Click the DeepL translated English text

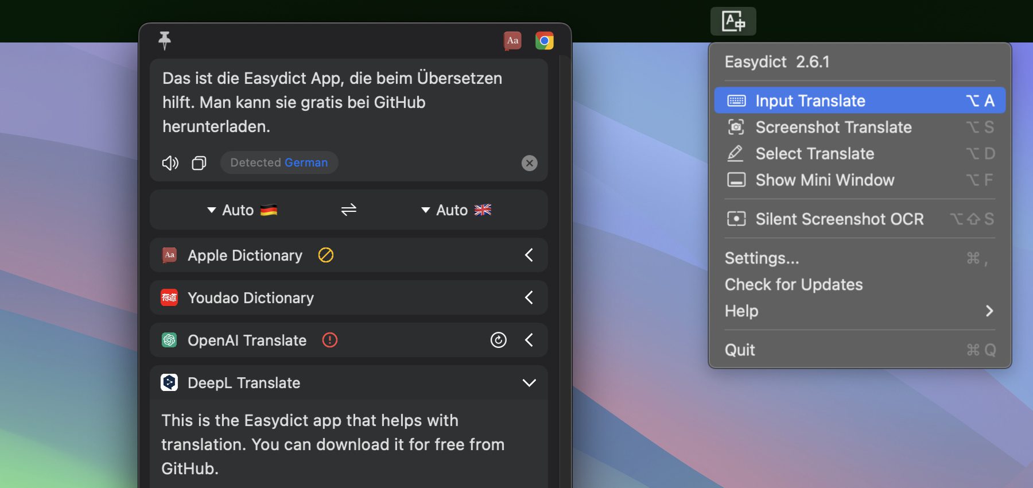coord(333,444)
